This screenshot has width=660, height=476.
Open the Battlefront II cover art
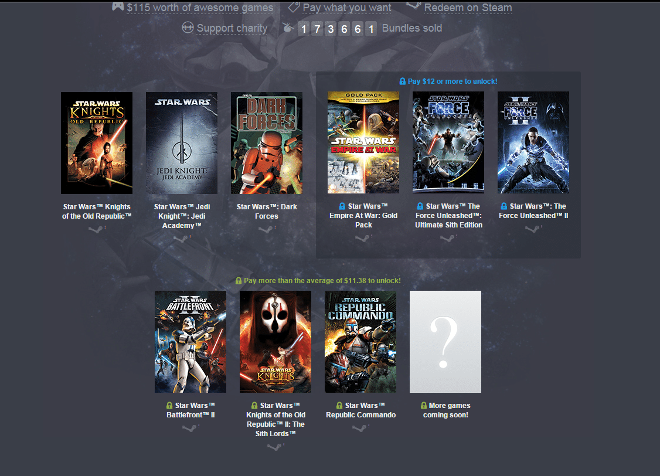click(190, 342)
